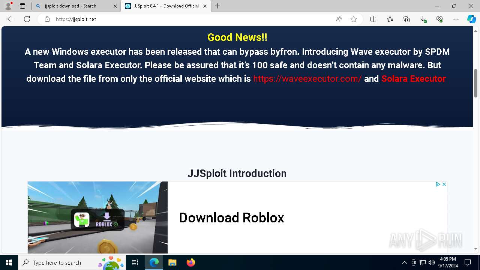The height and width of the screenshot is (270, 480).
Task: Open AdChoices info icon
Action: click(438, 184)
